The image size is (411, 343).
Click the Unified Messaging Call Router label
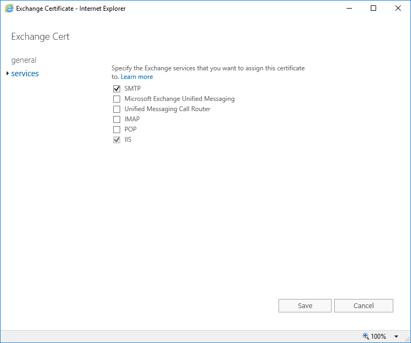click(167, 109)
